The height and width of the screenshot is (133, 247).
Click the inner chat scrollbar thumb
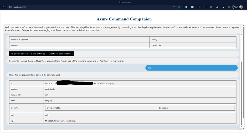pos(241,93)
